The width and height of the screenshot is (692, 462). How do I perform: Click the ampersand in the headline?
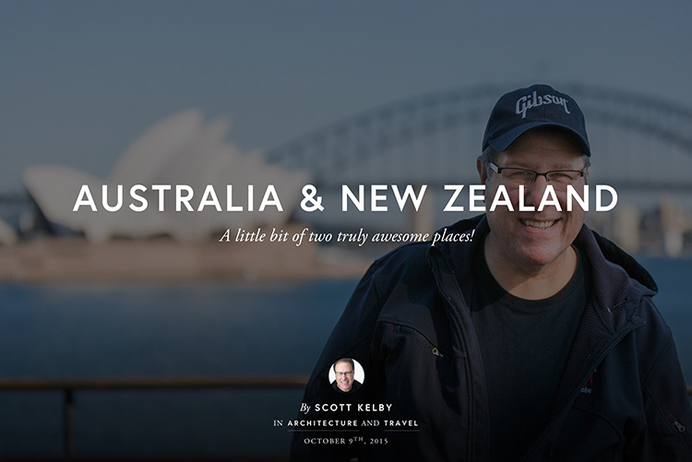312,198
